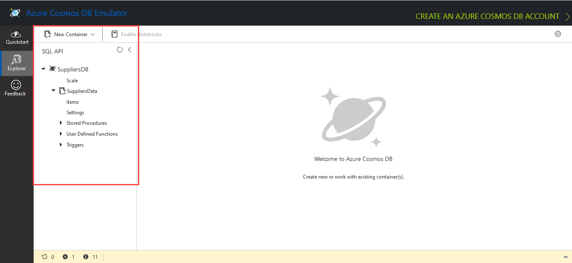The image size is (572, 263).
Task: Open the New Container dropdown chevron
Action: click(x=93, y=34)
